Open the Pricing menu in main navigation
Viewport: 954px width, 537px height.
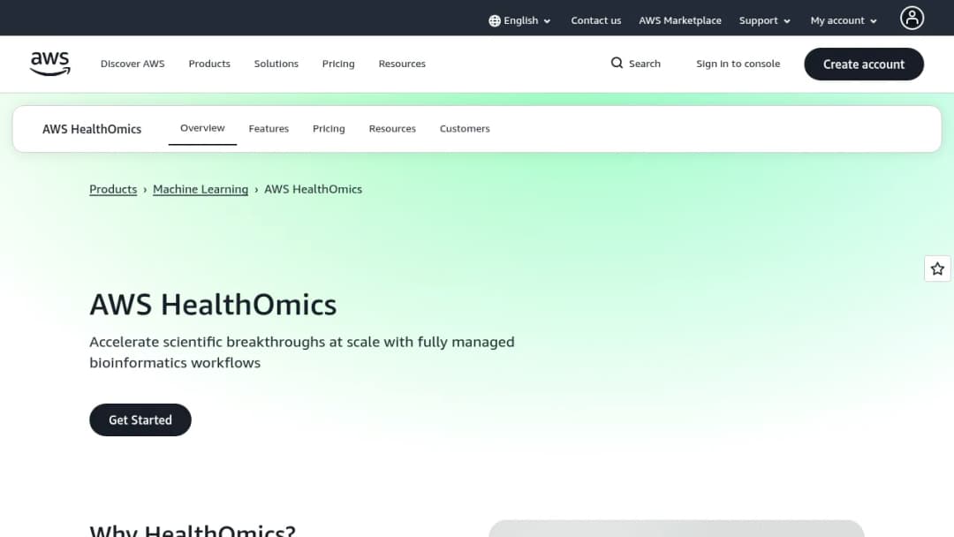coord(338,64)
